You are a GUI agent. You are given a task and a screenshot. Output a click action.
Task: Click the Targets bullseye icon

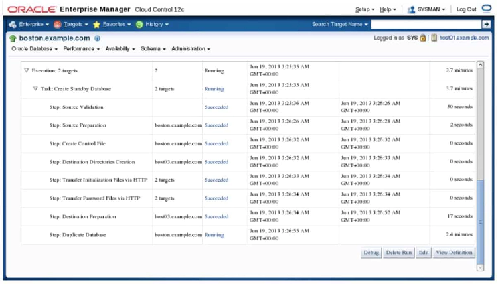pyautogui.click(x=58, y=24)
